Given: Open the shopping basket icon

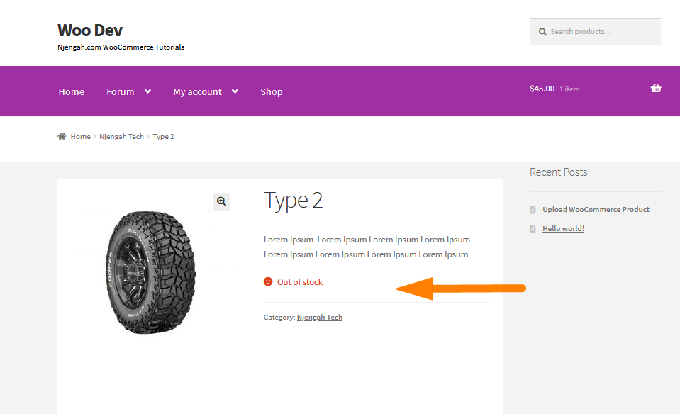Looking at the screenshot, I should [656, 89].
